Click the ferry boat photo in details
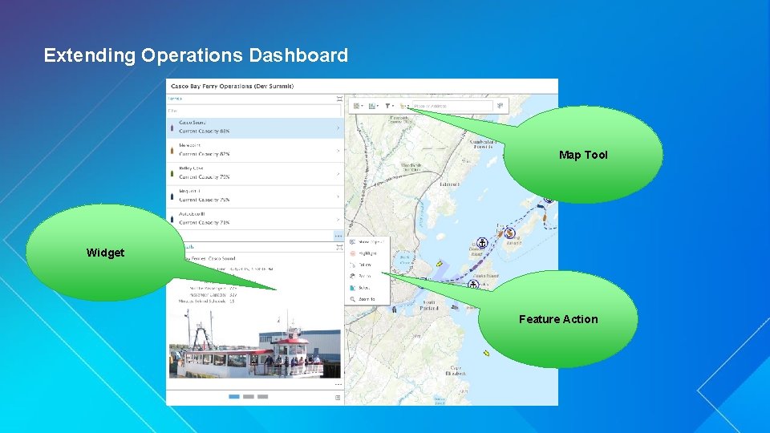770x433 pixels. click(254, 344)
